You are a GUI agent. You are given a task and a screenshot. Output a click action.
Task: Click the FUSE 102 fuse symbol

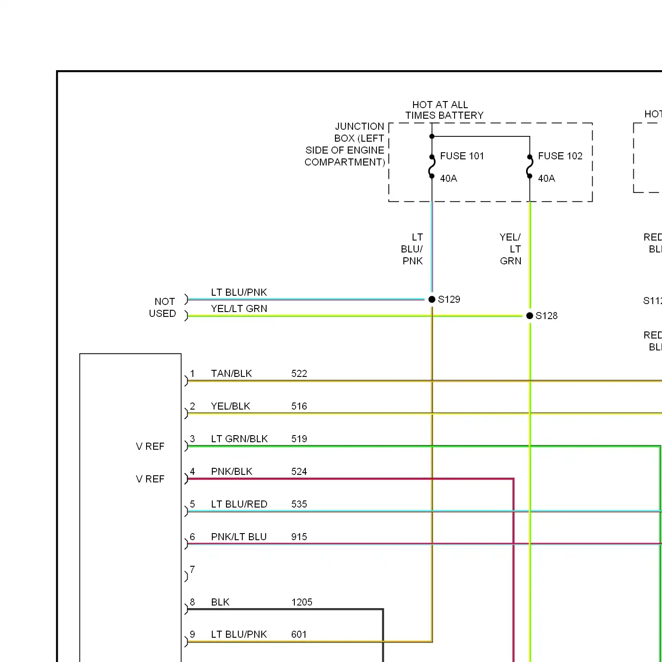(530, 166)
